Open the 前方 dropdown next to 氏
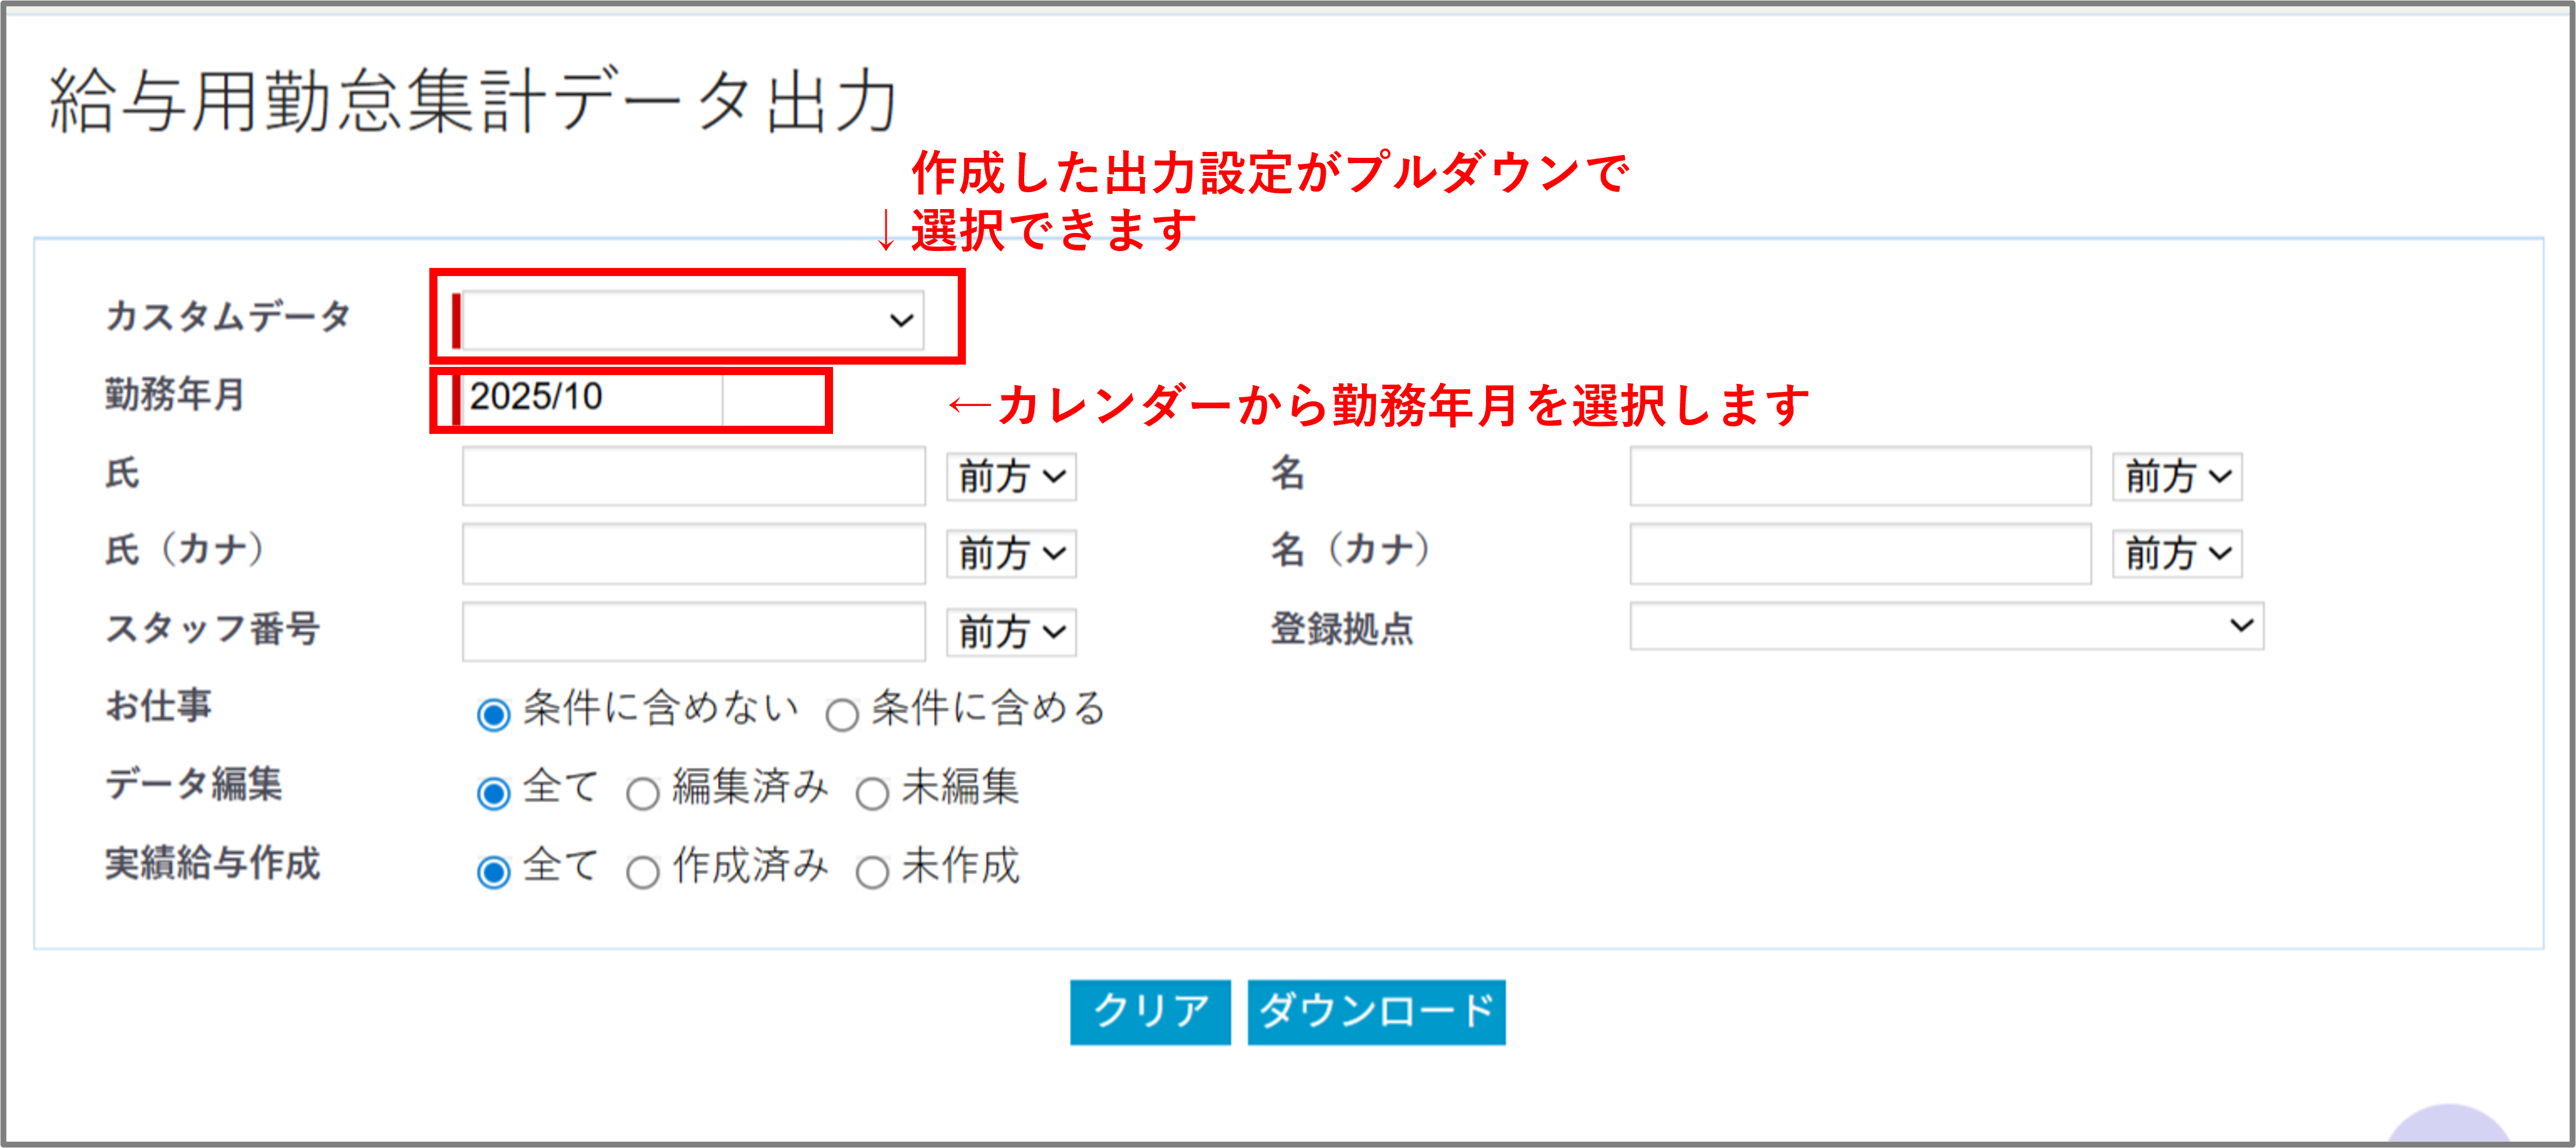Viewport: 2576px width, 1148px height. click(1011, 476)
